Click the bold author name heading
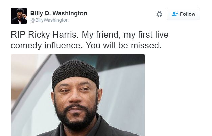Screen dimensions: 212x136 point(59,13)
